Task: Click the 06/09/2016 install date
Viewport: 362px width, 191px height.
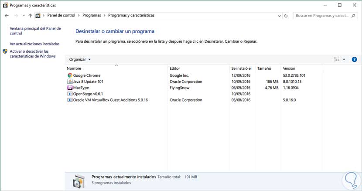Action: [x=241, y=88]
